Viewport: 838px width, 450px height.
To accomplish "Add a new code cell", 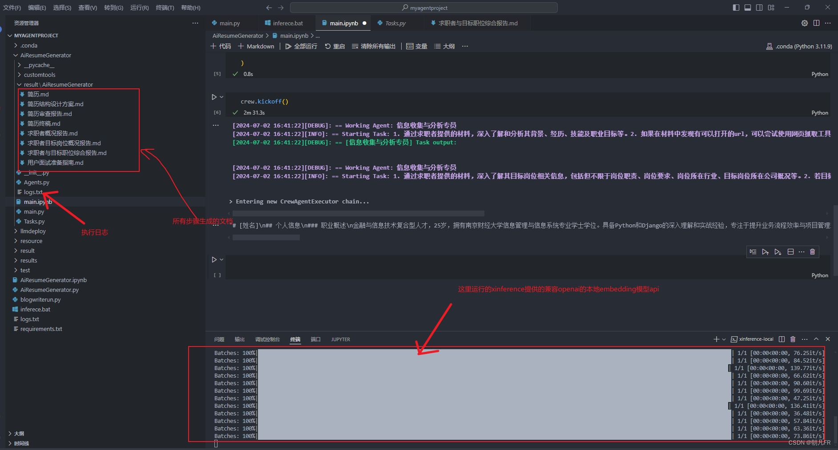I will tap(221, 46).
